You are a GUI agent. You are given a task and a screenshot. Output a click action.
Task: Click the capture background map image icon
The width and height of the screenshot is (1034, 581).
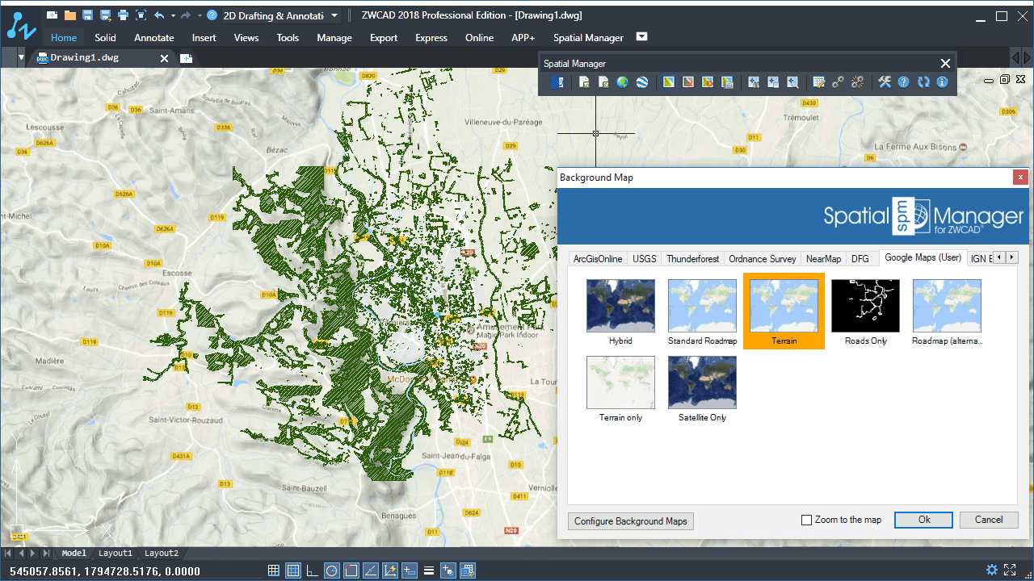click(726, 82)
